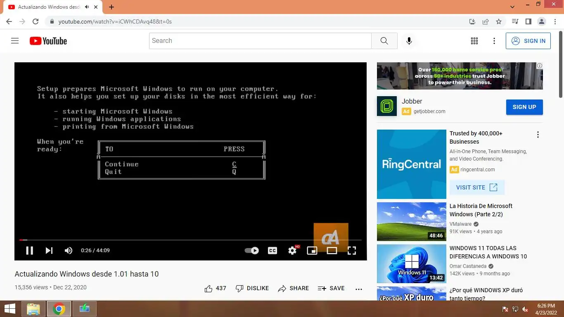This screenshot has width=564, height=317.
Task: Install app icon in address bar
Action: point(472,21)
